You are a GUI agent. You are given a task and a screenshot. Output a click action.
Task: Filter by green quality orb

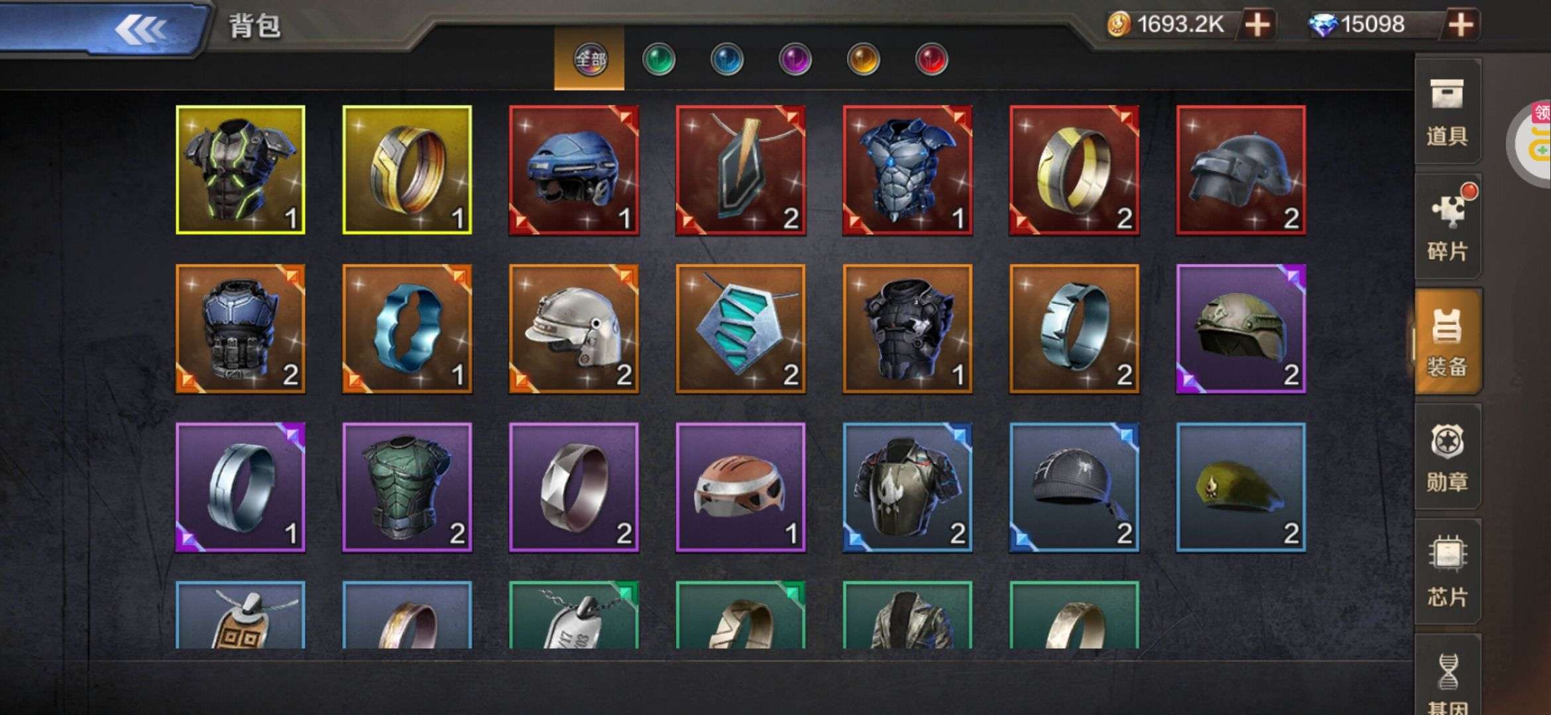pyautogui.click(x=658, y=60)
